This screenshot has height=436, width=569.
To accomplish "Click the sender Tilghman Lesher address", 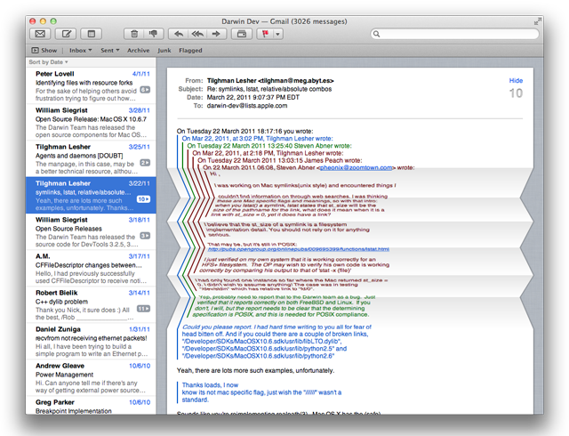I will [x=270, y=81].
